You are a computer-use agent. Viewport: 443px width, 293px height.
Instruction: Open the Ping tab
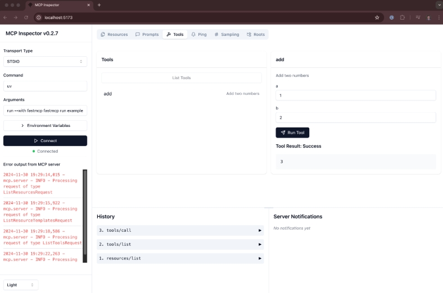(x=199, y=34)
